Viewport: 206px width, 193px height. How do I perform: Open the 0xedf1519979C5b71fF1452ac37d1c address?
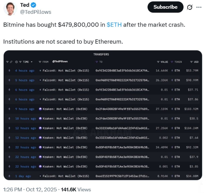[122, 176]
